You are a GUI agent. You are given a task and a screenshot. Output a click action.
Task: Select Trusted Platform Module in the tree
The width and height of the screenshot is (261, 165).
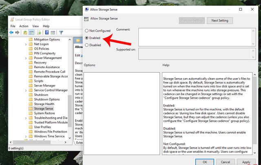[x=51, y=122]
